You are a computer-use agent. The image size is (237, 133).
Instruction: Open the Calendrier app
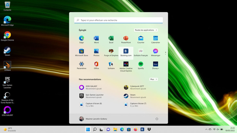tap(156, 39)
